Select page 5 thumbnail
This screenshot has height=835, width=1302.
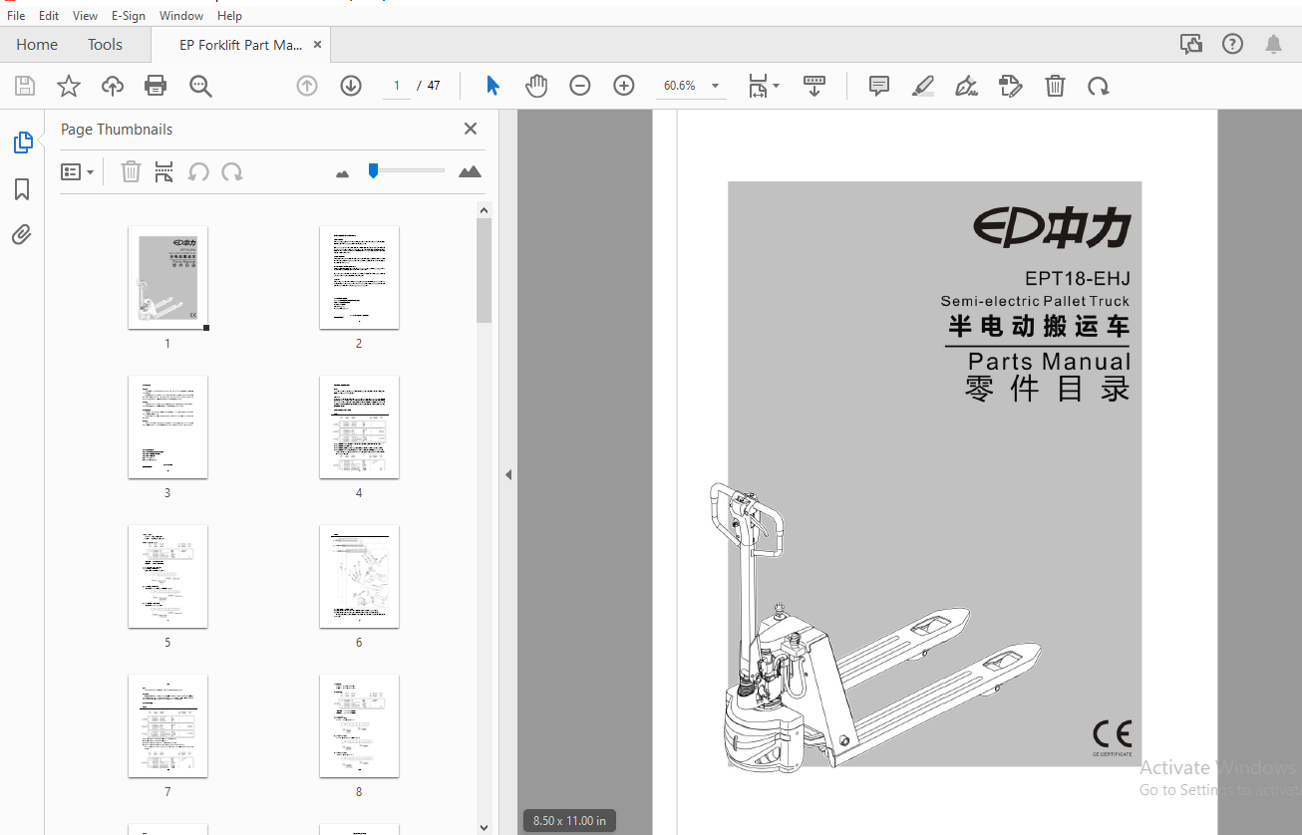(x=167, y=577)
